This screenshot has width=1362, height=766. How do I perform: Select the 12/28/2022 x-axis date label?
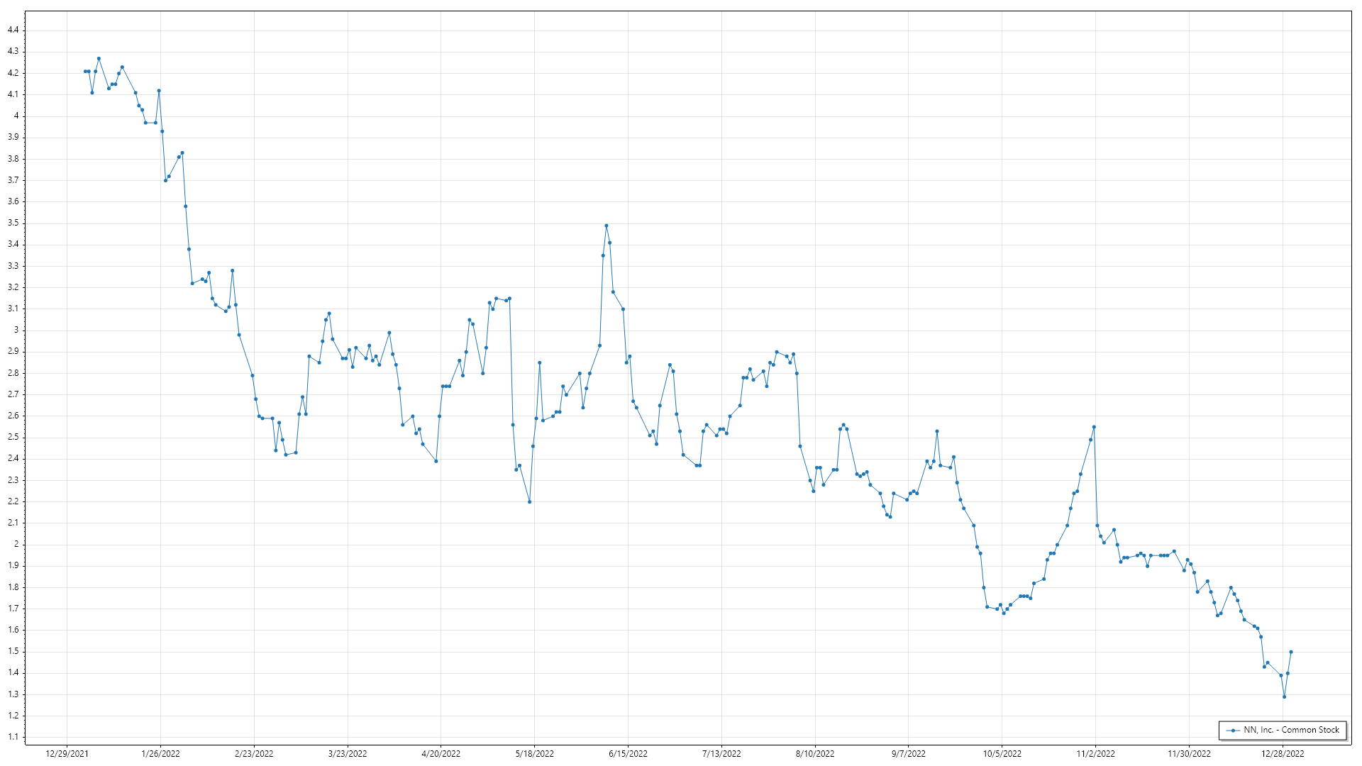click(x=1283, y=753)
